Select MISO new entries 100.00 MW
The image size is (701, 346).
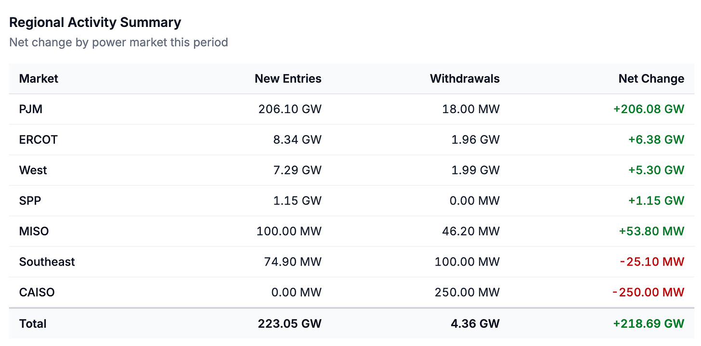click(289, 231)
